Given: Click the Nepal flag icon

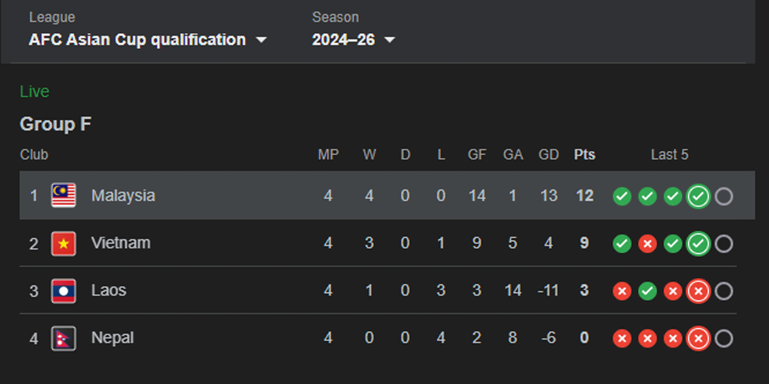Looking at the screenshot, I should [63, 338].
